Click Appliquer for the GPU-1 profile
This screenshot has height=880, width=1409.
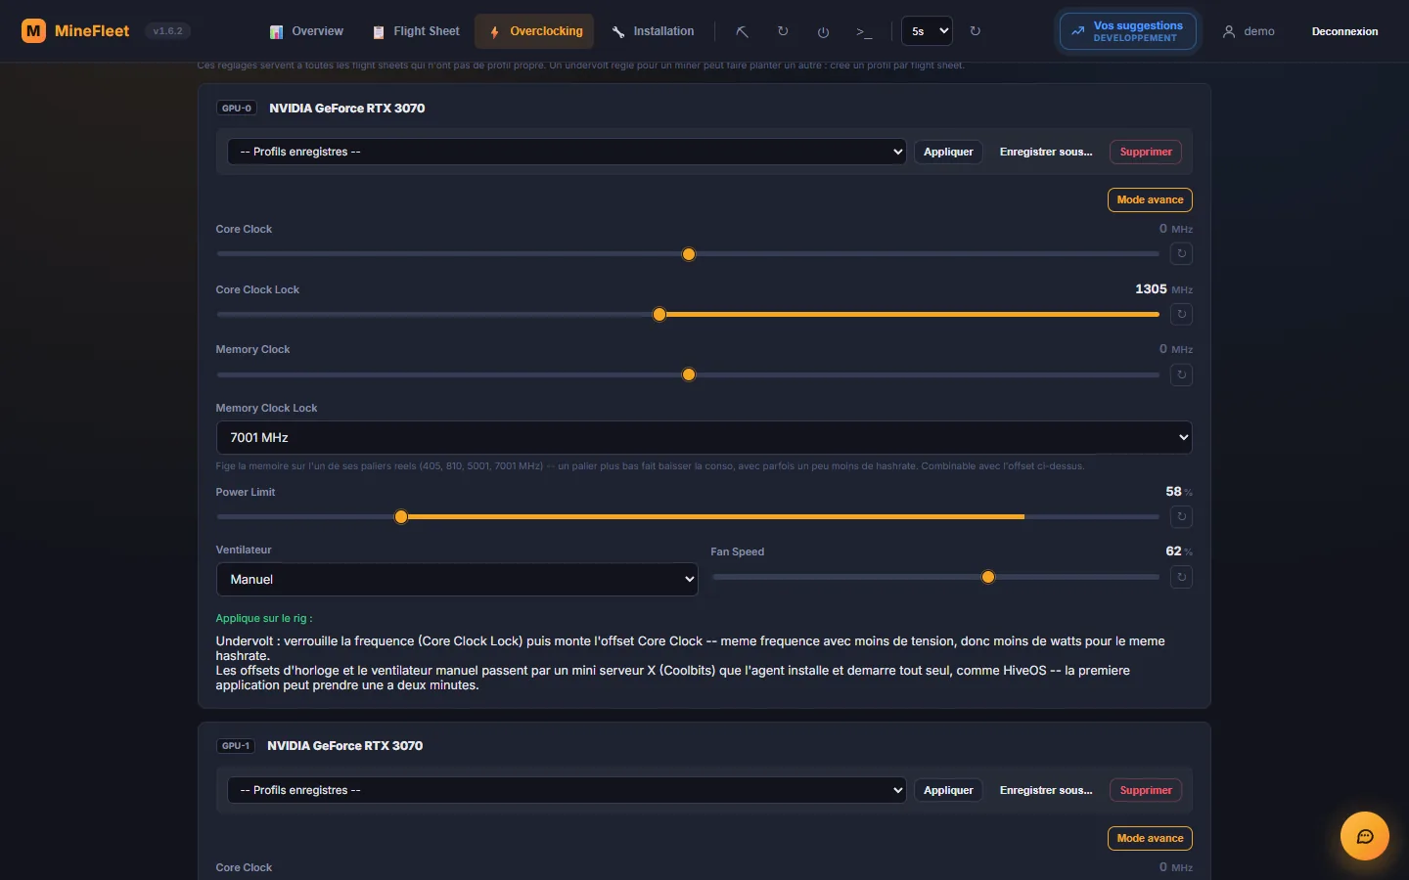tap(948, 790)
